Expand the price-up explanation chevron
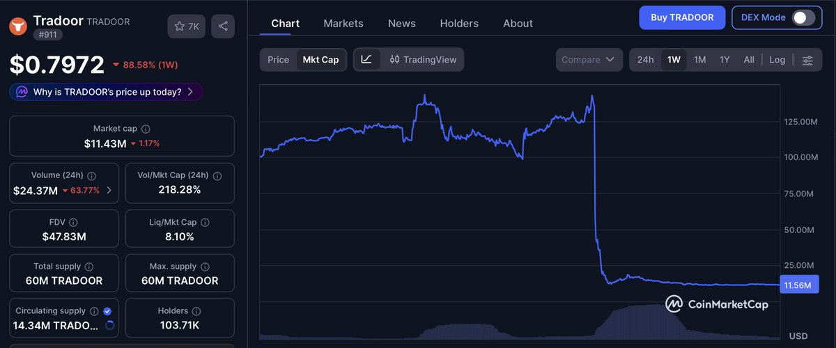 pyautogui.click(x=190, y=91)
